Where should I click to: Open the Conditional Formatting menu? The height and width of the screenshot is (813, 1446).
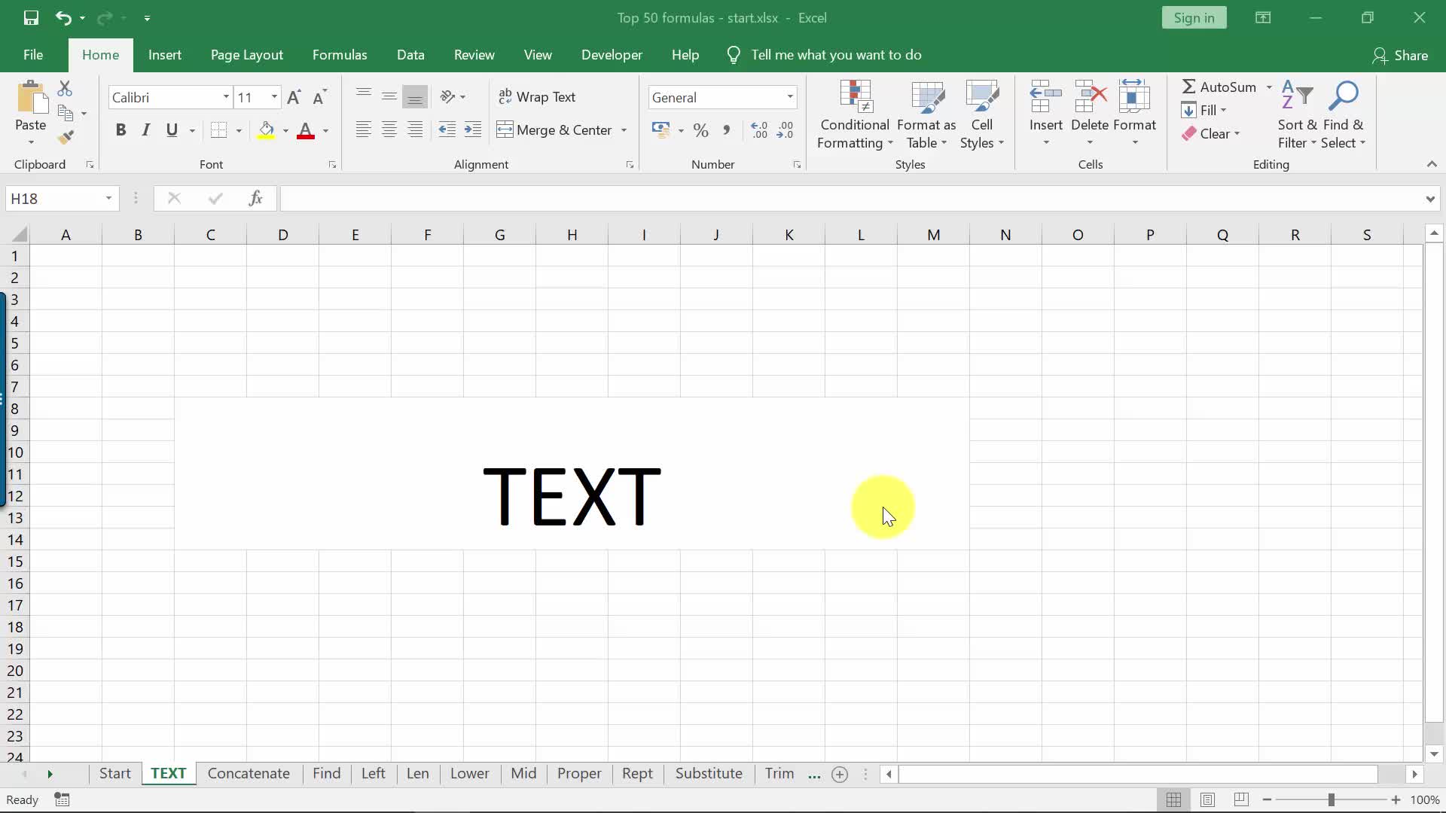click(x=855, y=114)
